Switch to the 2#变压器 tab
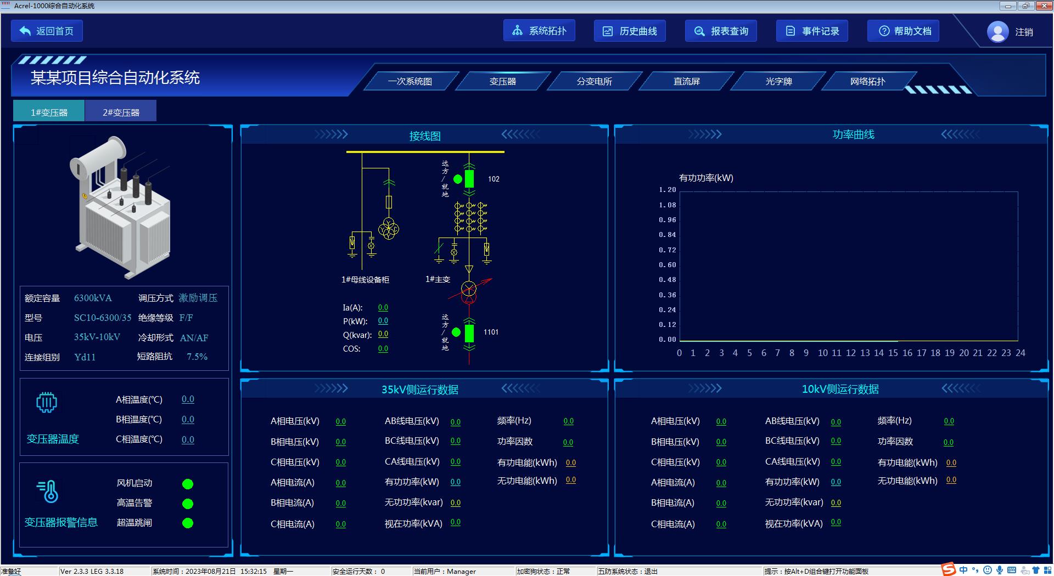 click(x=121, y=112)
